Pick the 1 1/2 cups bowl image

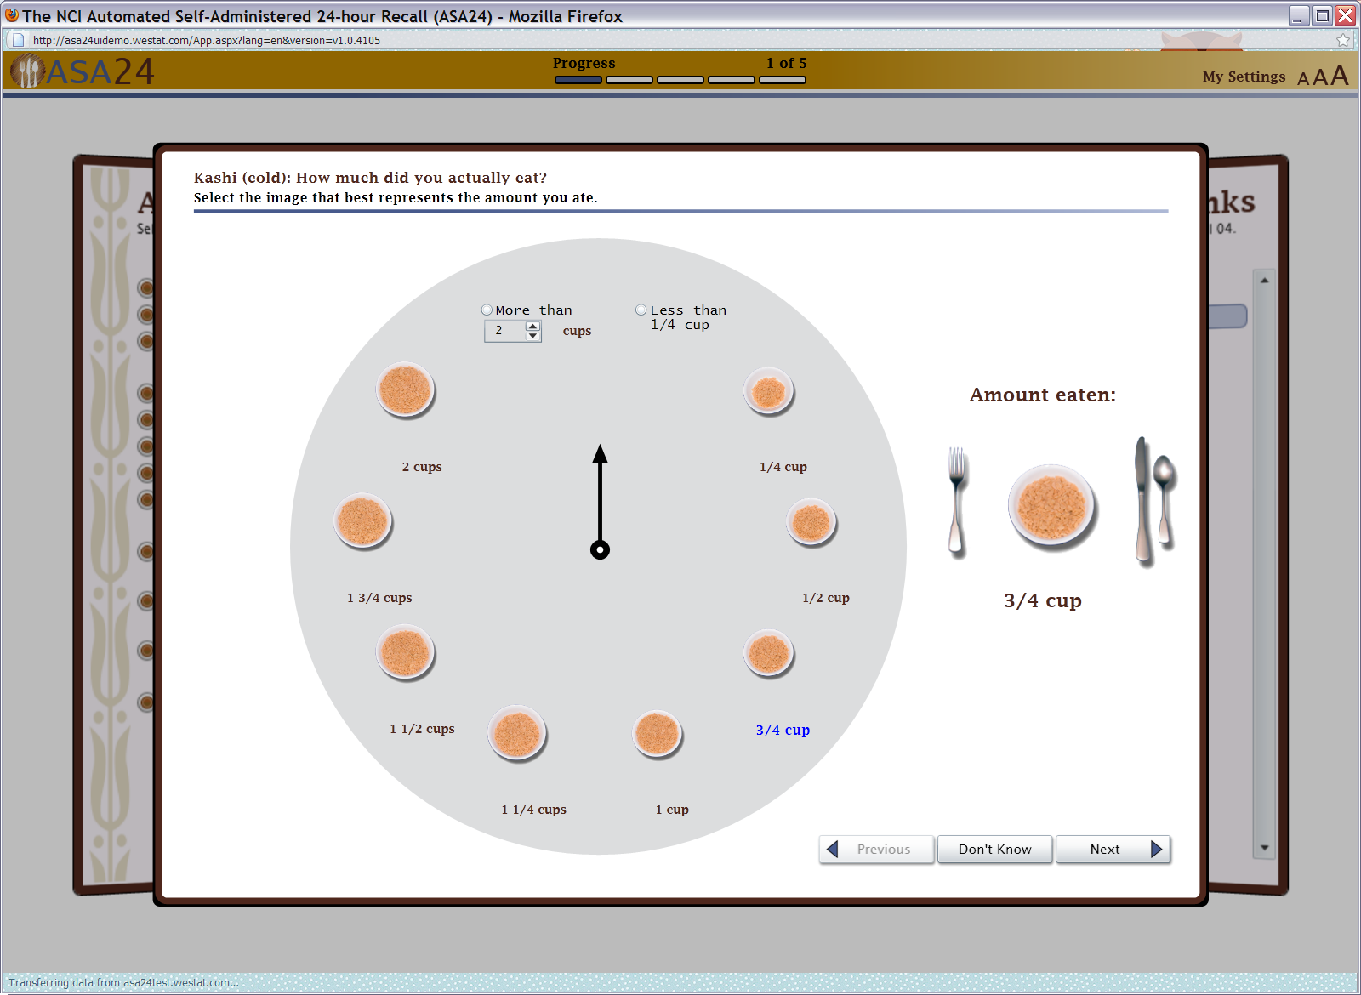pos(406,653)
